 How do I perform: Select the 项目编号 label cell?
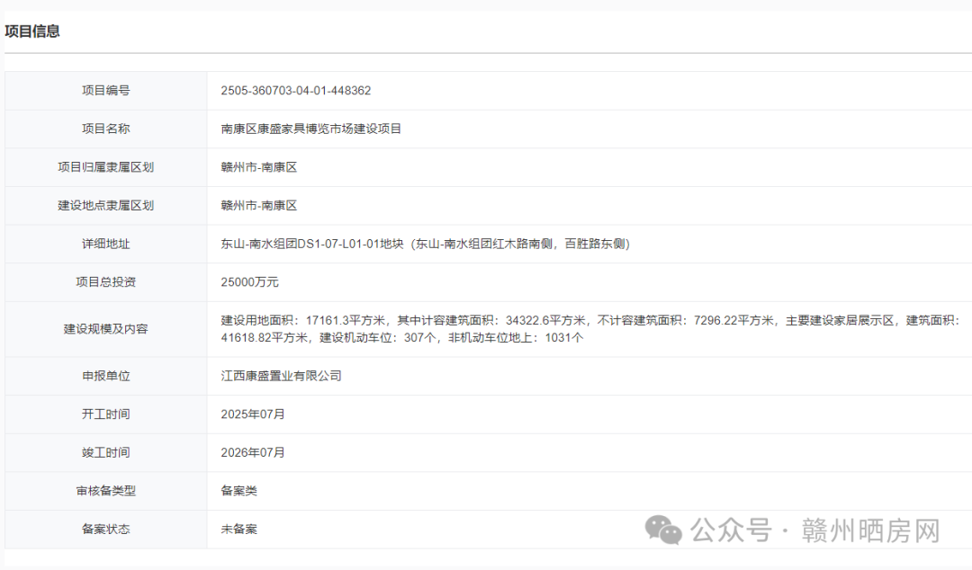106,91
